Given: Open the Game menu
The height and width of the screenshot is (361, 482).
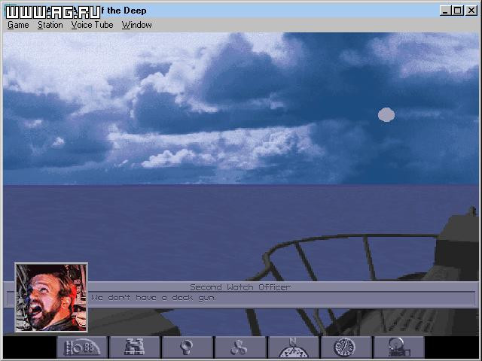Looking at the screenshot, I should (x=18, y=25).
